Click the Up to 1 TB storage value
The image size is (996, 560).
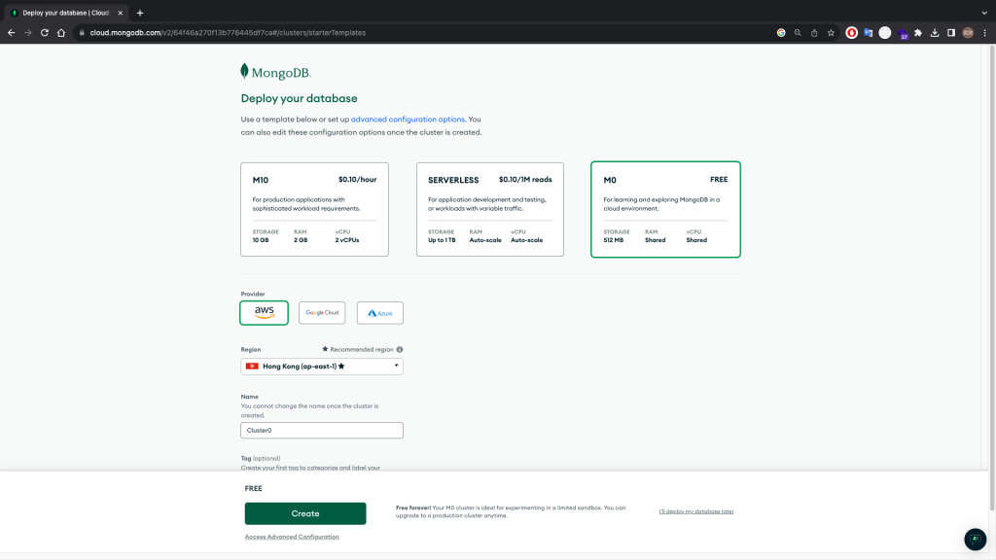pos(443,240)
